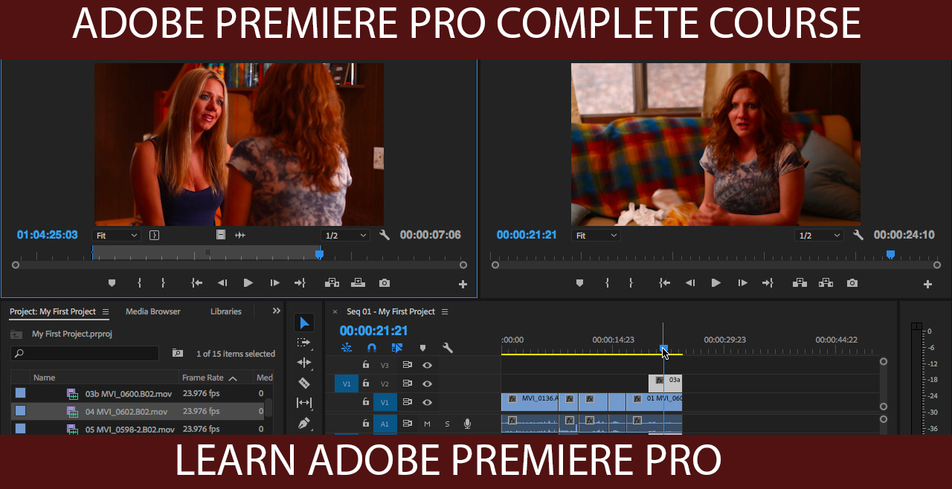This screenshot has width=952, height=489.
Task: Mark In point in Program Monitor
Action: (607, 283)
